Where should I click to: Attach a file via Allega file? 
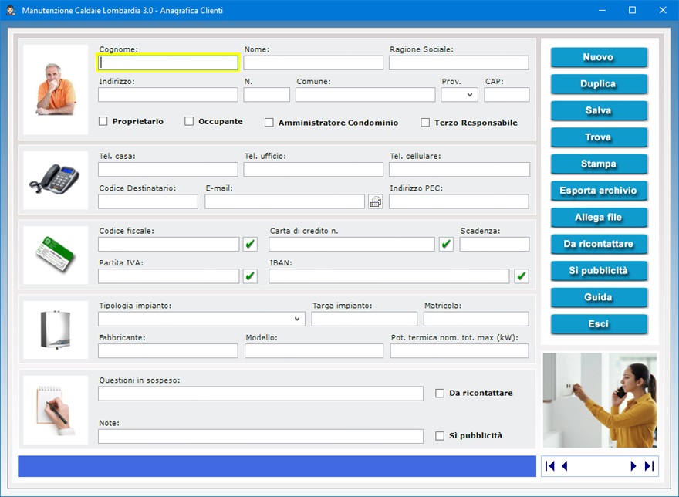pyautogui.click(x=599, y=218)
